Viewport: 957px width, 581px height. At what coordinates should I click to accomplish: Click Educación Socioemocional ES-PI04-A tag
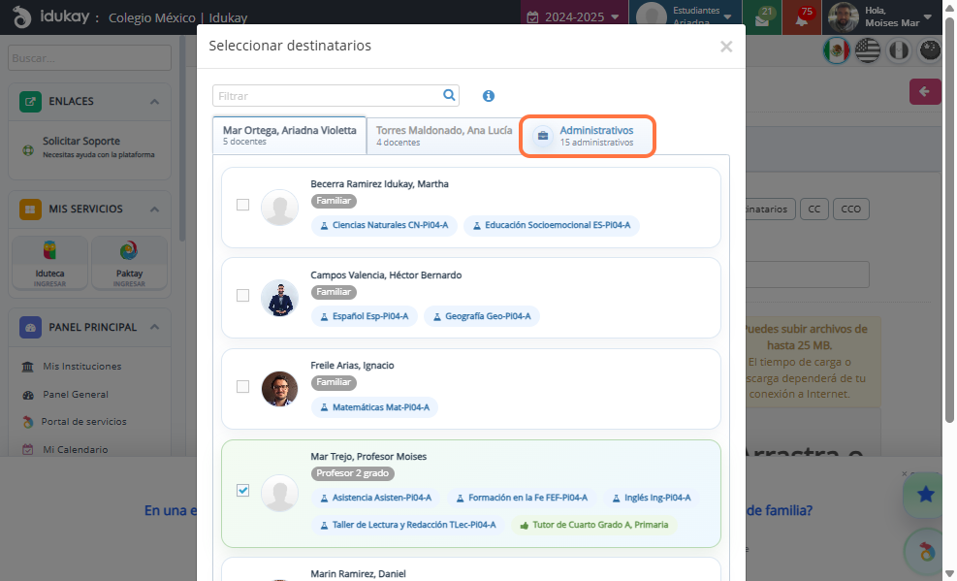tap(551, 225)
